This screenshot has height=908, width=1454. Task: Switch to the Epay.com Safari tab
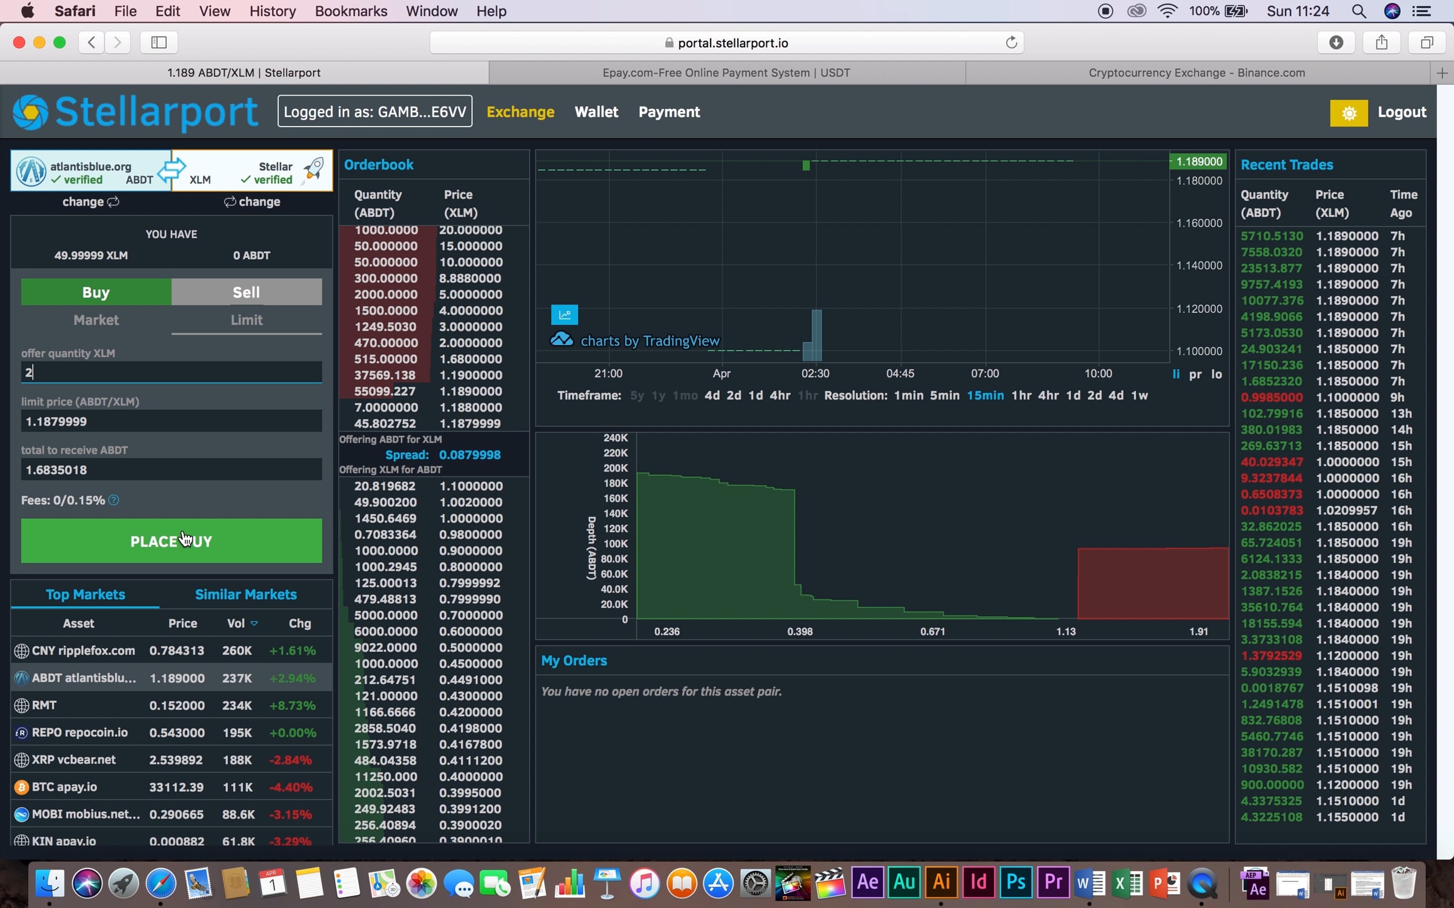point(726,73)
